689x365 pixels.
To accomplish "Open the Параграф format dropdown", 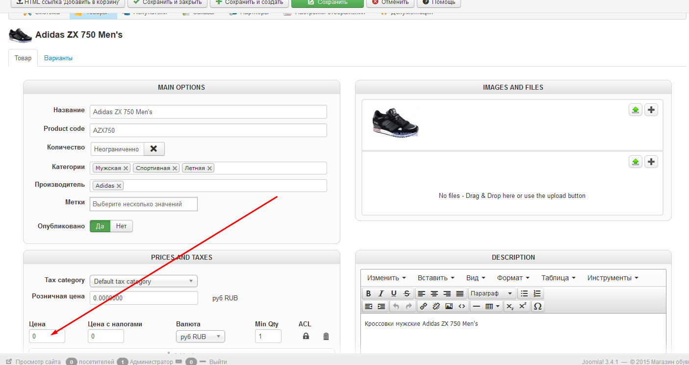I will point(491,293).
